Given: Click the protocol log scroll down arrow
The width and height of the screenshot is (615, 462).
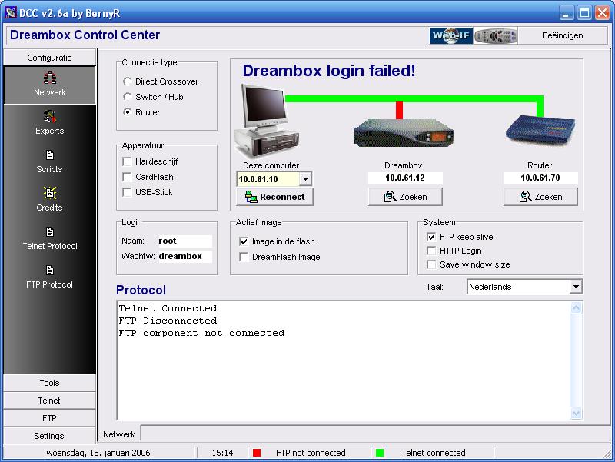Looking at the screenshot, I should click(576, 413).
